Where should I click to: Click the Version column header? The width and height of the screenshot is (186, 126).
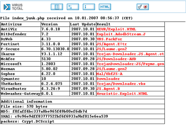pos(49,24)
